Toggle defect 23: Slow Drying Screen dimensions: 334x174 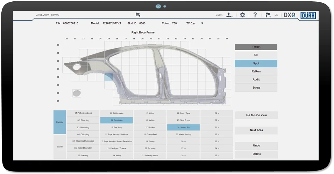click(183, 120)
